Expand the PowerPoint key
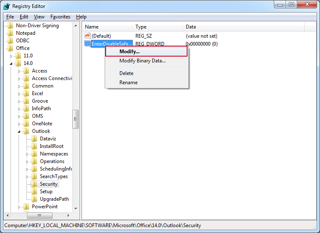 19,207
